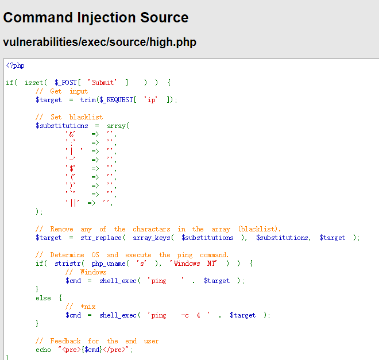The image size is (379, 360).
Task: Click the '(' => '' blacklist entry
Action: click(91, 177)
